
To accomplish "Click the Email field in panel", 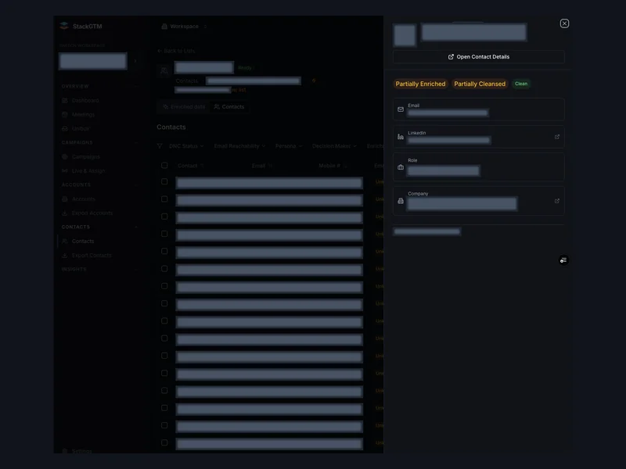I will pos(478,109).
